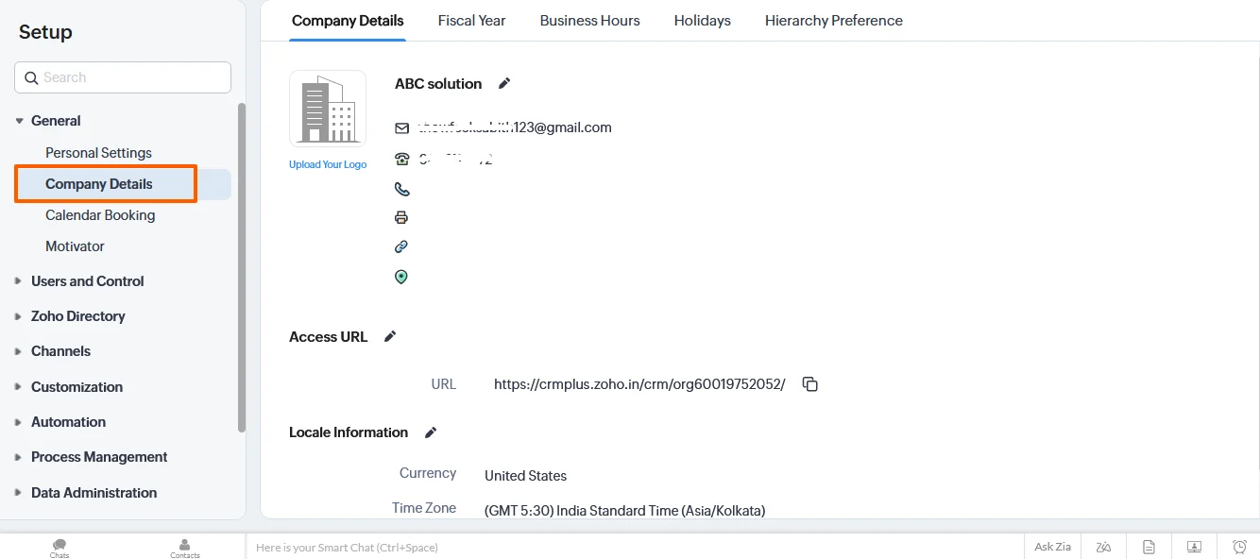Viewport: 1260px width, 559px height.
Task: Expand the Customization section
Action: click(77, 386)
